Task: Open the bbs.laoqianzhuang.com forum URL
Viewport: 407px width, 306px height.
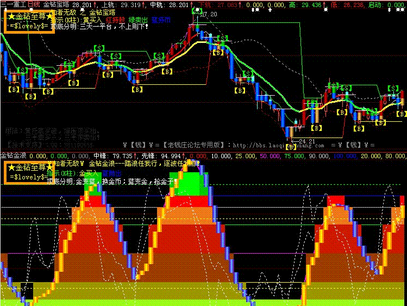Action: pos(278,145)
